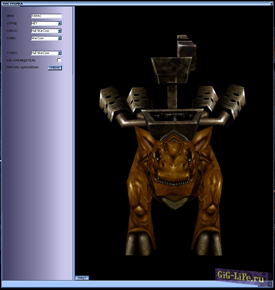
Task: Click the divider between settings and preview
Action: pos(74,142)
